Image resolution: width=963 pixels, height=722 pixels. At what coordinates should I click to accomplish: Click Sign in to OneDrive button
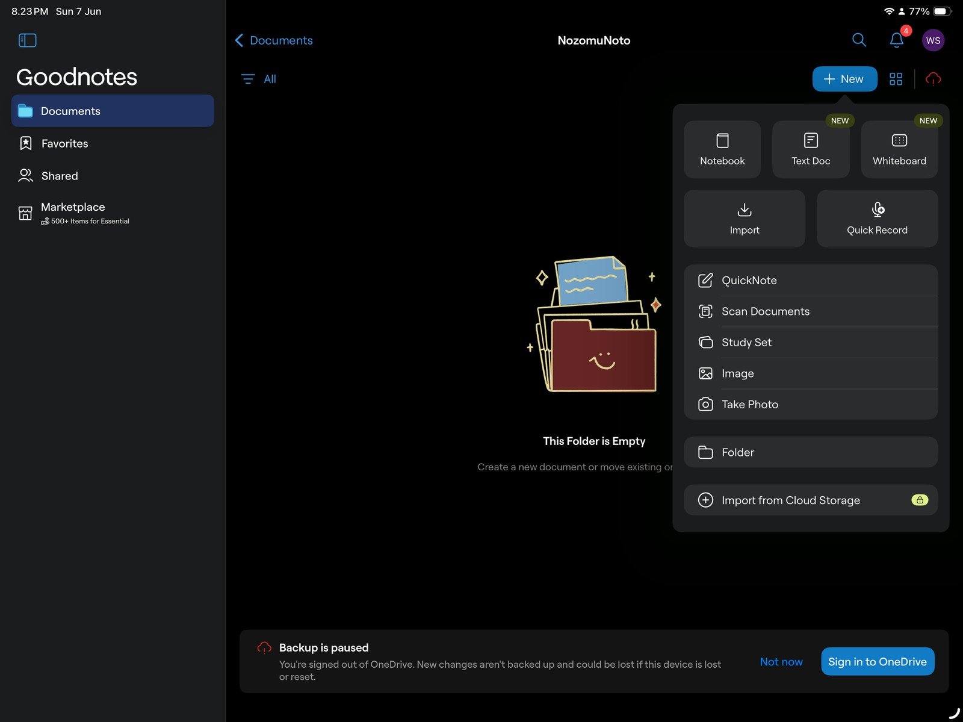(878, 662)
